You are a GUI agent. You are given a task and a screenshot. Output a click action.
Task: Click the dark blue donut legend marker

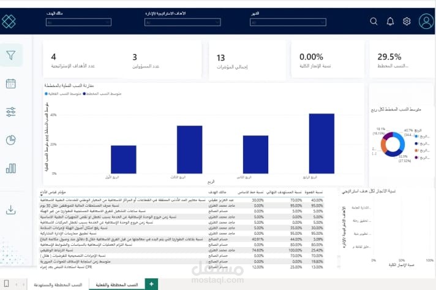pyautogui.click(x=416, y=143)
